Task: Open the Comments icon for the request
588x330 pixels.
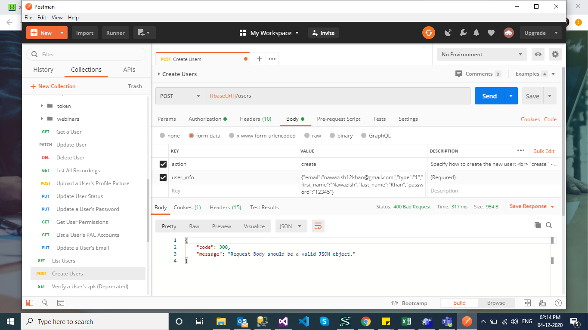Action: click(x=459, y=74)
